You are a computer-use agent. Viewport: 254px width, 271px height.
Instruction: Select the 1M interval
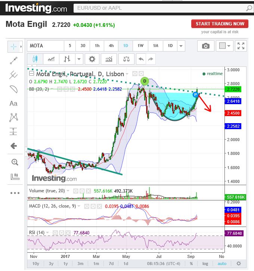[x=156, y=46]
